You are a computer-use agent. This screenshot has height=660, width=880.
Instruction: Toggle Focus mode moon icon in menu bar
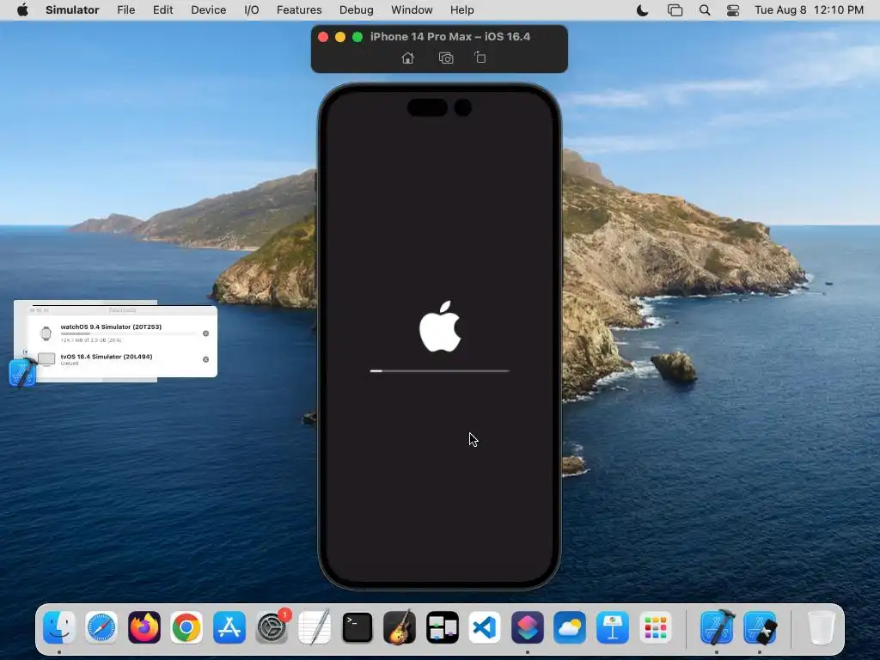coord(643,10)
